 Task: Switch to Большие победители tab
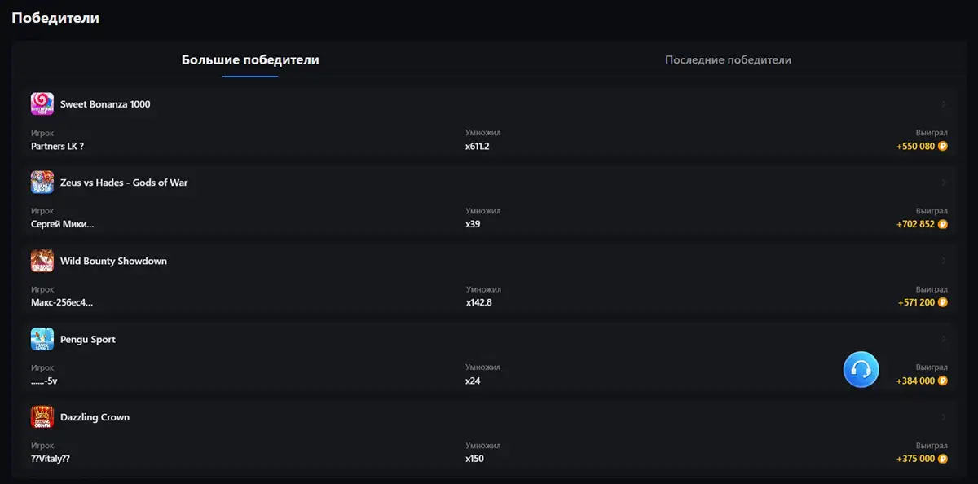pyautogui.click(x=250, y=60)
